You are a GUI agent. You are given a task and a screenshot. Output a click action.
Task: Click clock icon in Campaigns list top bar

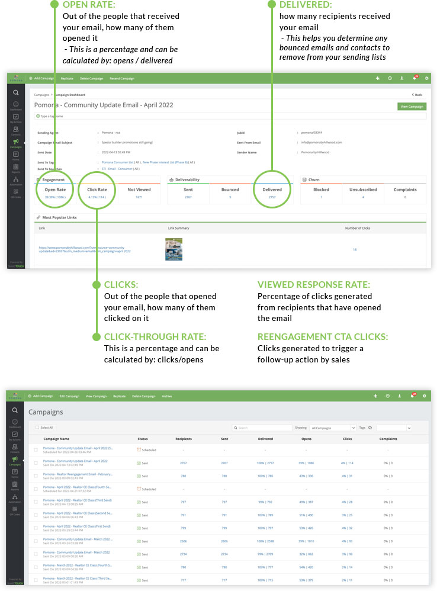pyautogui.click(x=388, y=396)
